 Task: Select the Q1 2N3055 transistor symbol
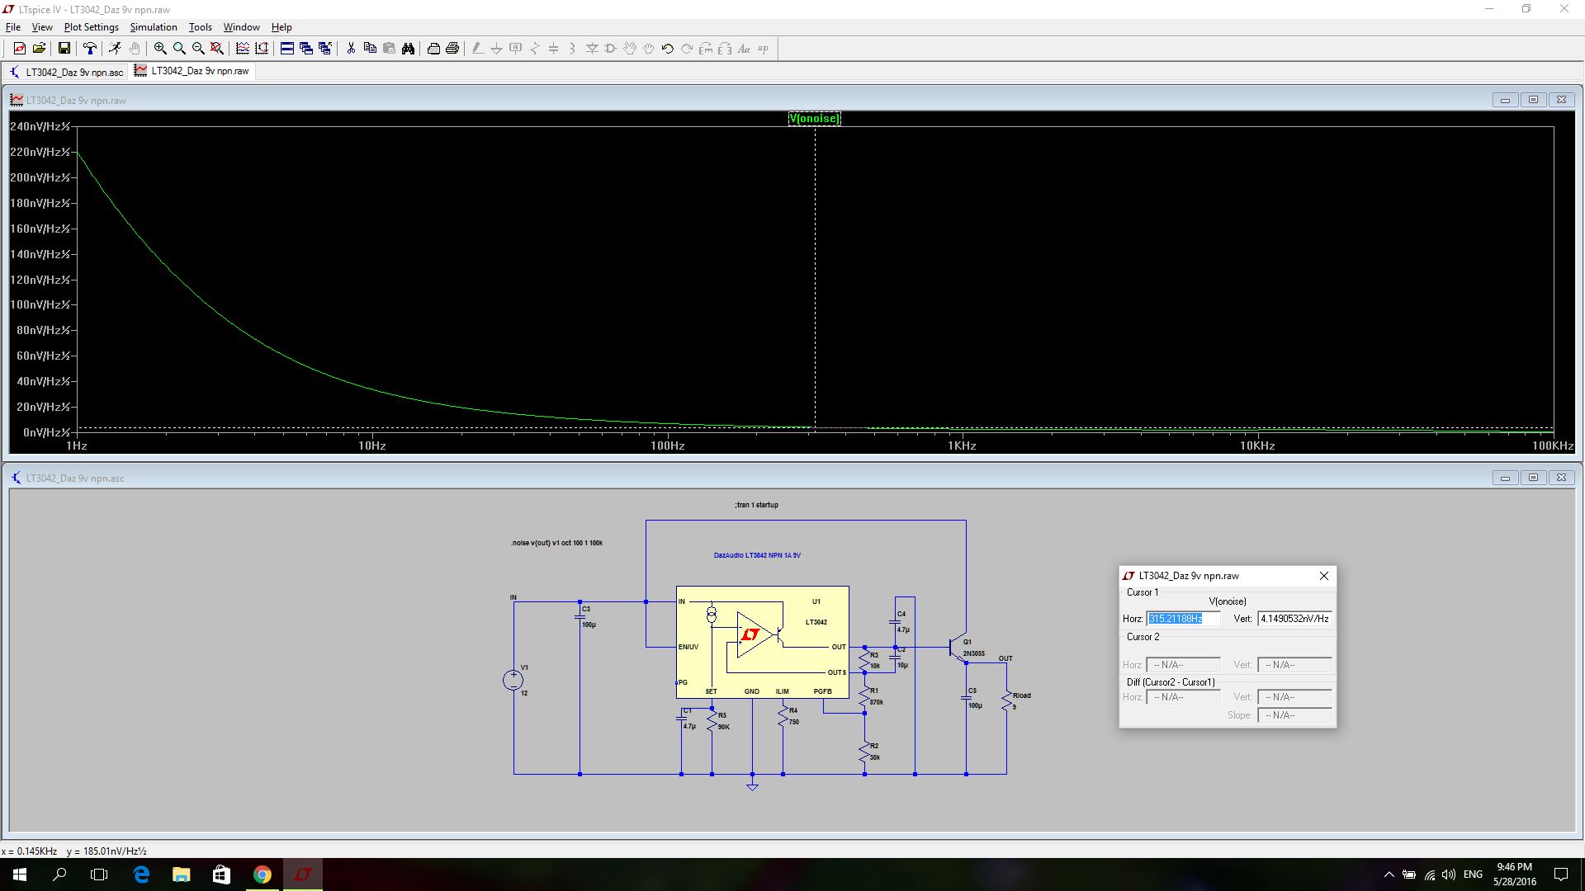point(959,648)
